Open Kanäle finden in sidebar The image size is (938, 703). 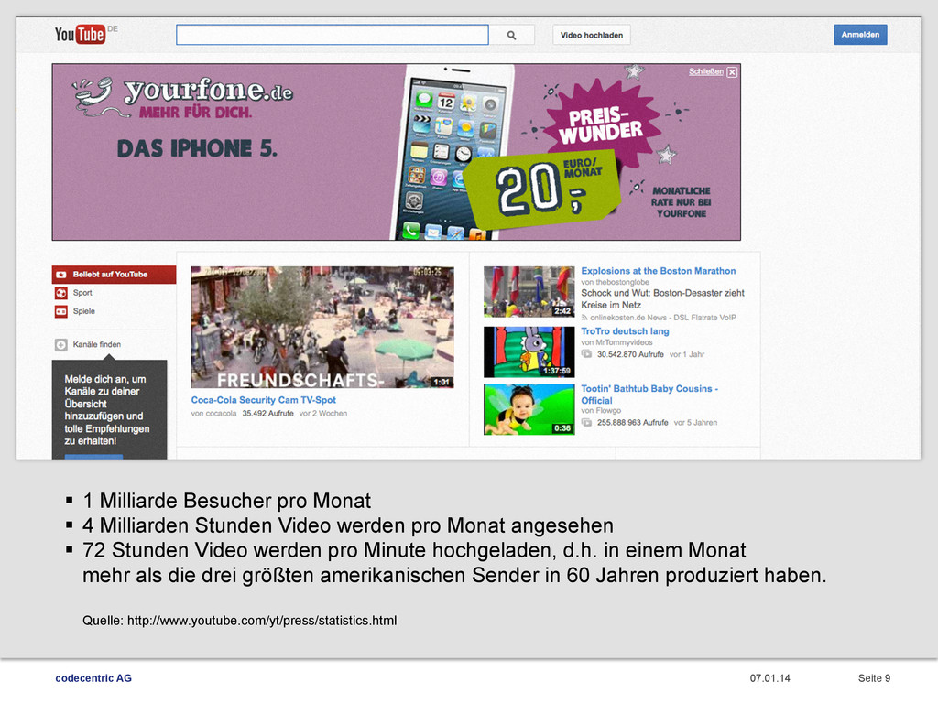pos(97,345)
